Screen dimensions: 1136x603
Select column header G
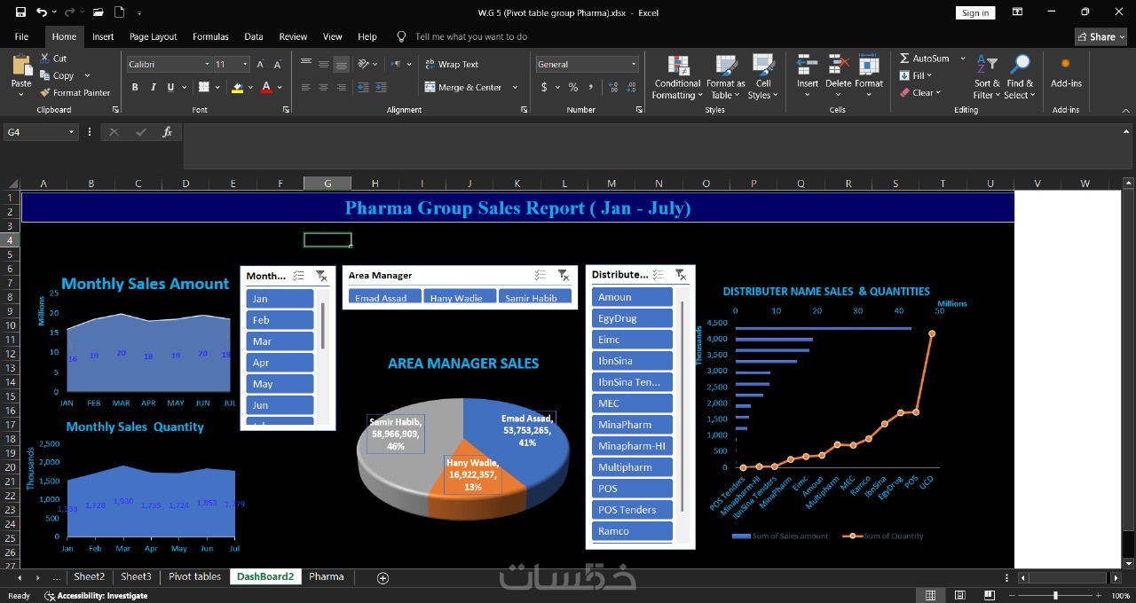tap(327, 184)
